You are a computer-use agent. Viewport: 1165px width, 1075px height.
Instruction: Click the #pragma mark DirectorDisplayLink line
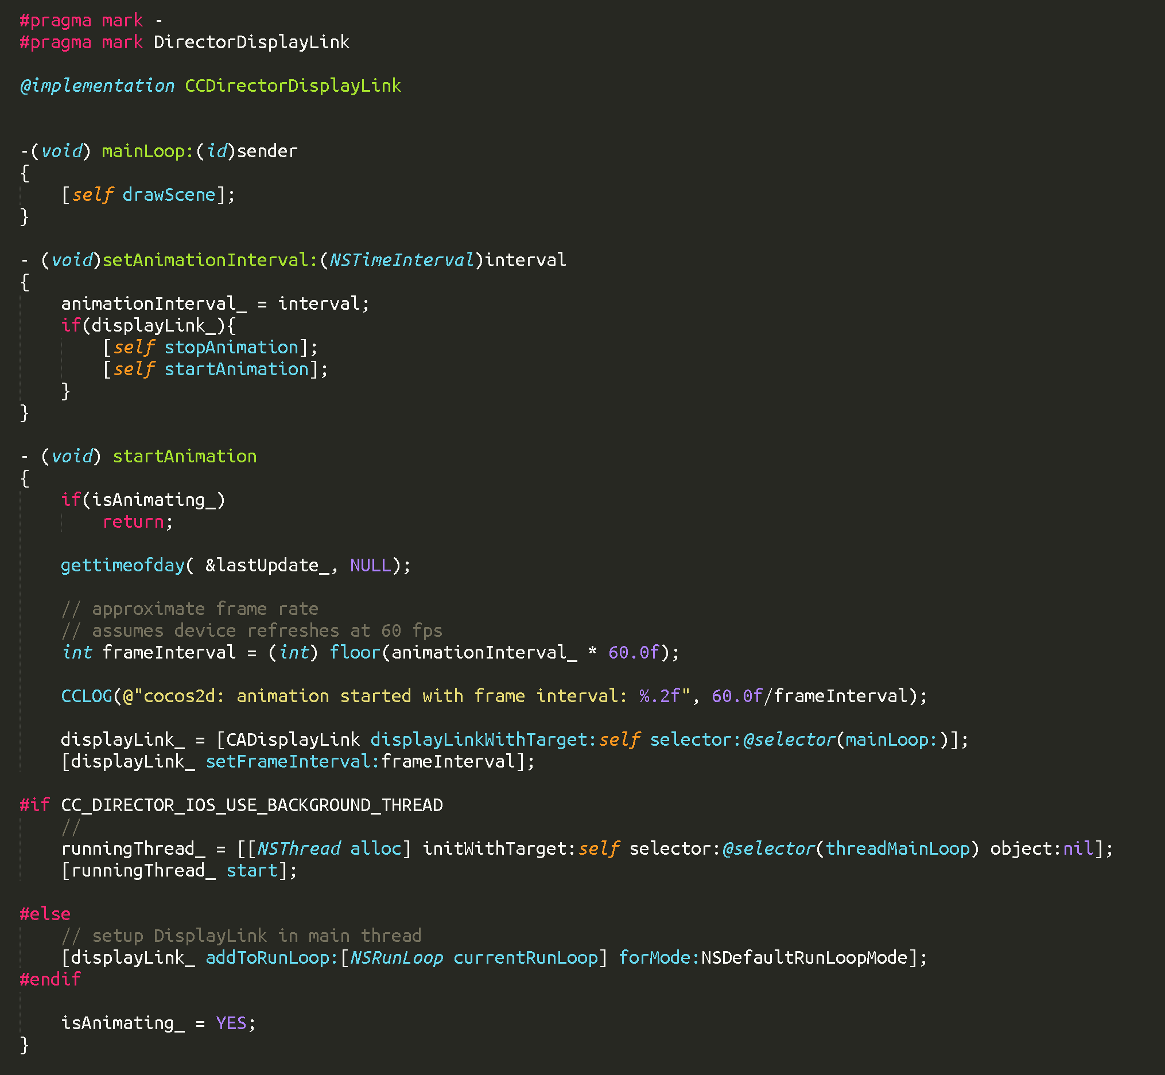[x=184, y=41]
